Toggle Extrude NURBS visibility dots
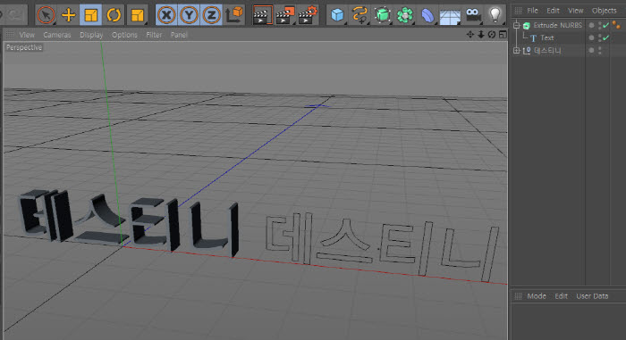This screenshot has height=340, width=626. coord(600,26)
